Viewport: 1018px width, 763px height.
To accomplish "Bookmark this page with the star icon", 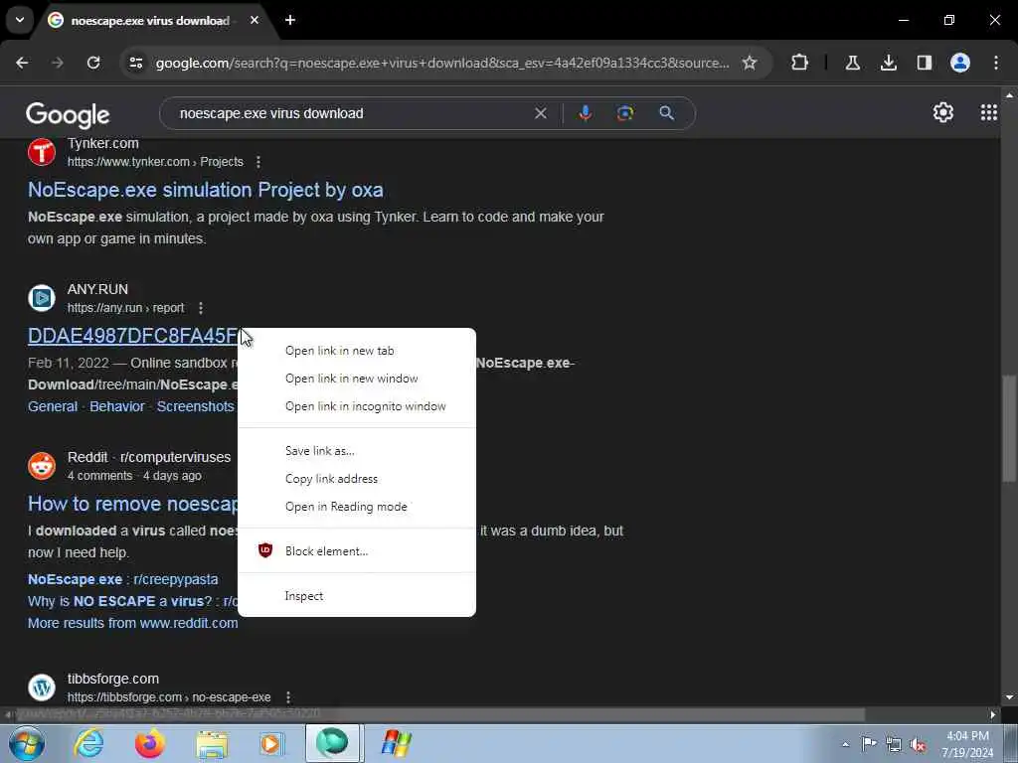I will click(750, 63).
